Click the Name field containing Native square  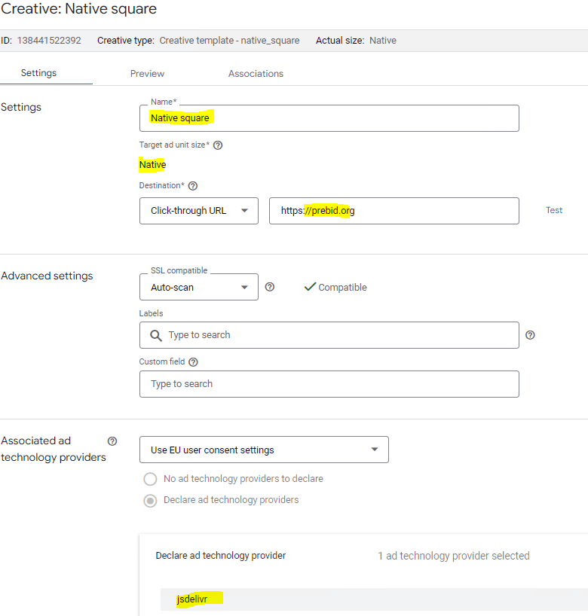tap(329, 118)
